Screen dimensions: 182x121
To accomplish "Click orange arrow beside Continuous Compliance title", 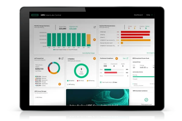I will 117,59.
